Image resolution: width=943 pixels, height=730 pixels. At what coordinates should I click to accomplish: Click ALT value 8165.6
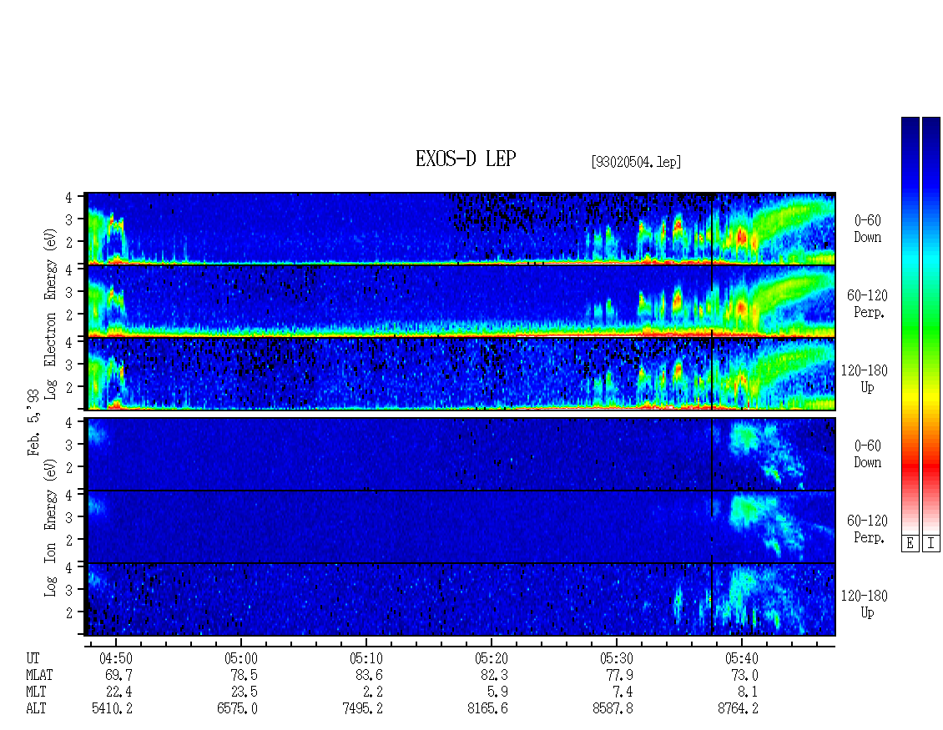click(487, 709)
